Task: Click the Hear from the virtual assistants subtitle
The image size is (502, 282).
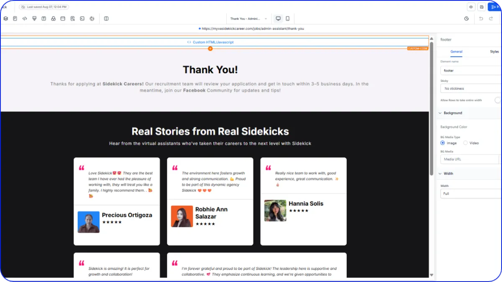Action: pyautogui.click(x=210, y=143)
